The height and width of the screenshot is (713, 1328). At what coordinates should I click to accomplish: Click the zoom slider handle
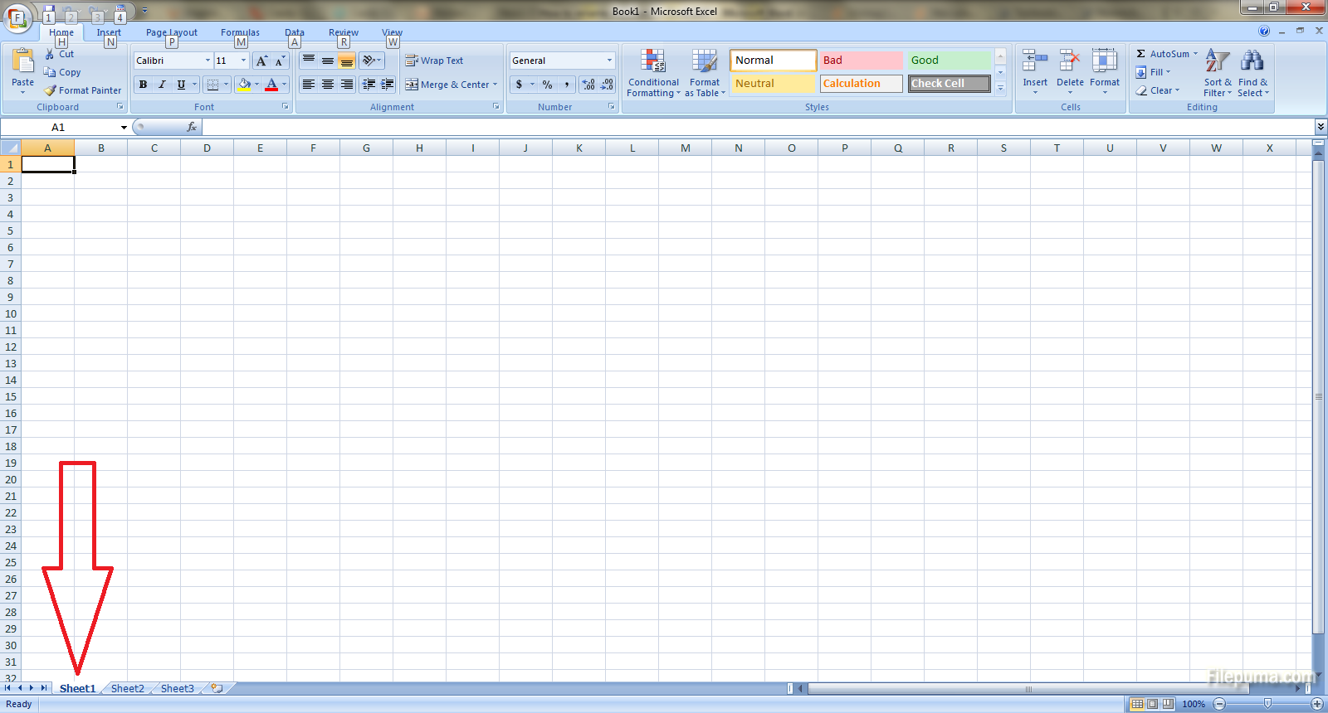point(1267,704)
